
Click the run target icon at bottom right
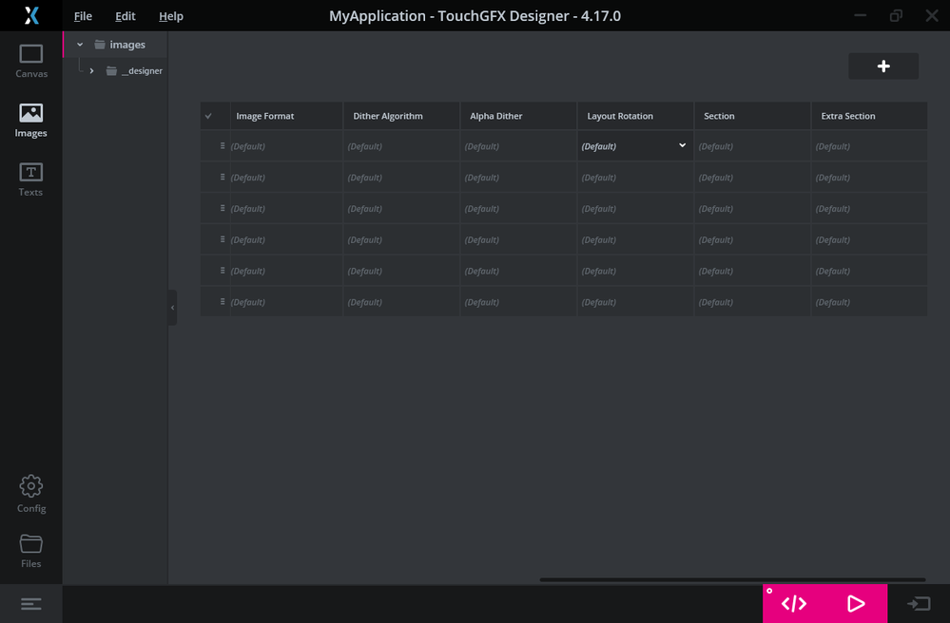click(919, 604)
